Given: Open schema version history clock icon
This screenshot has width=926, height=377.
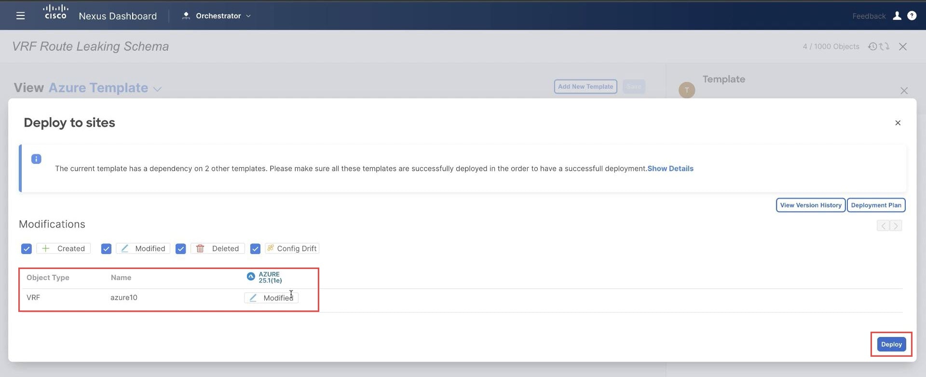Looking at the screenshot, I should pyautogui.click(x=872, y=46).
